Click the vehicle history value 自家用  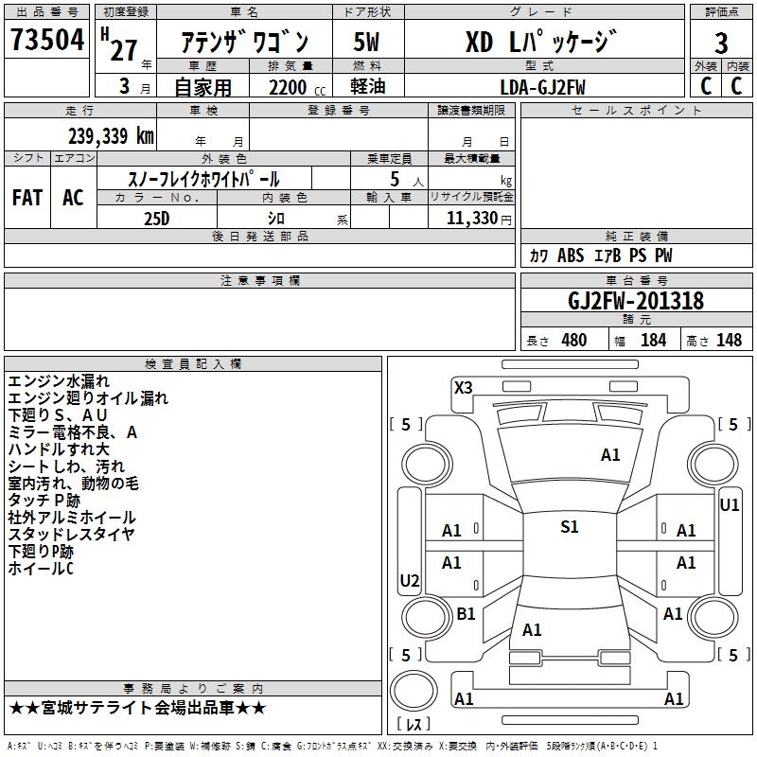[x=202, y=87]
